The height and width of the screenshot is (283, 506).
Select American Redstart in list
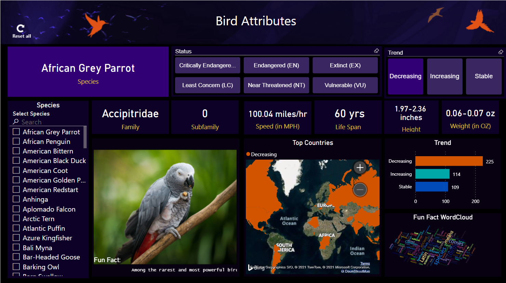[x=50, y=190]
